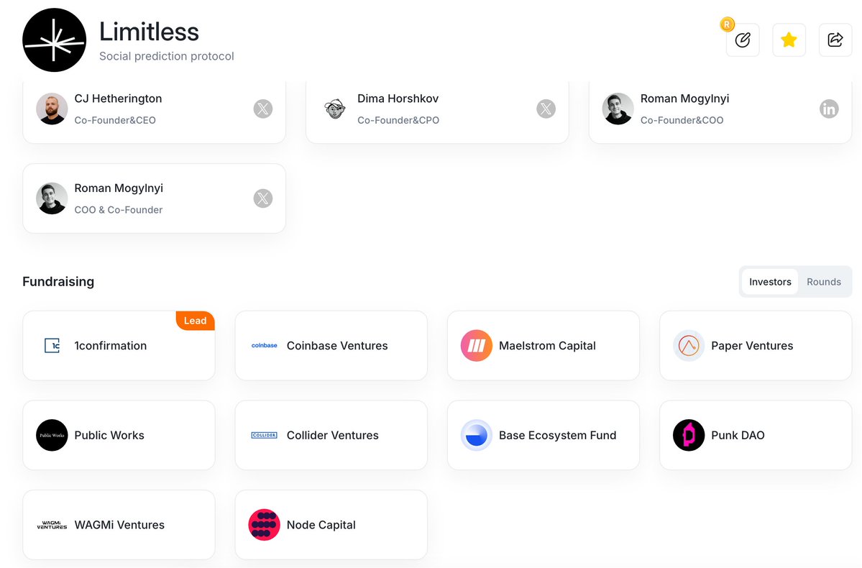
Task: Open Dima Horshkov's X profile icon
Action: (546, 109)
